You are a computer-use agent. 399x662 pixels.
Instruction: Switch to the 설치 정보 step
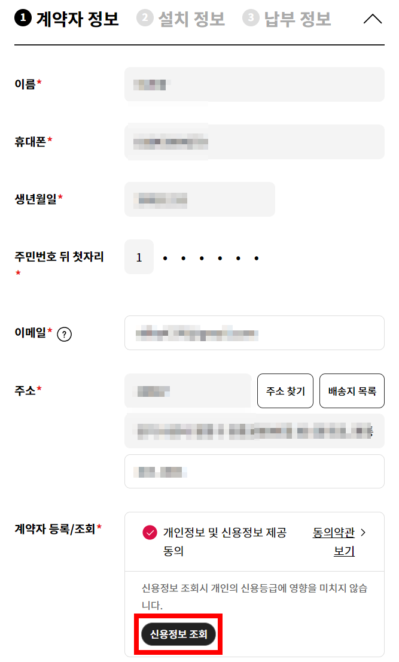point(181,19)
